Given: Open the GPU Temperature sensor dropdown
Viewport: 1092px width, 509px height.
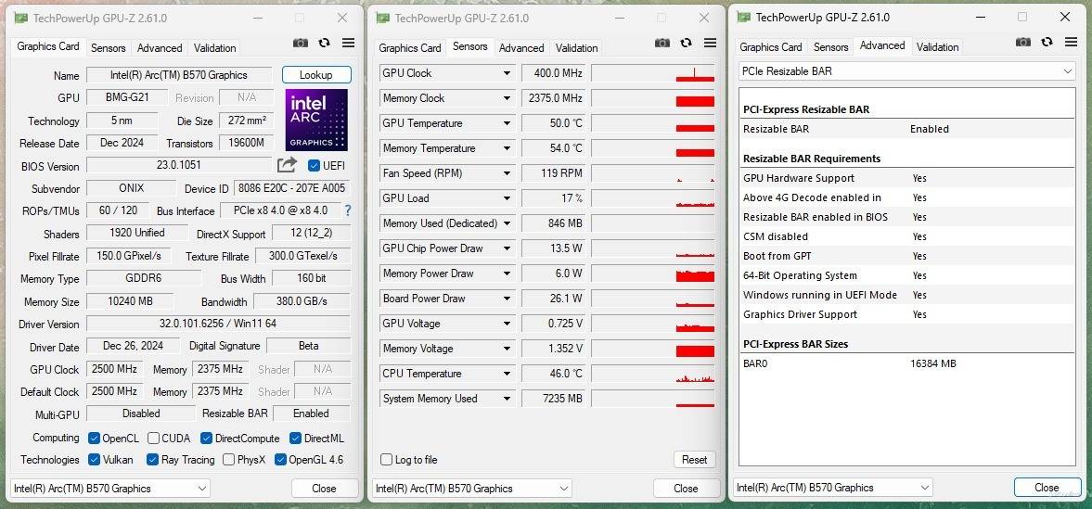Looking at the screenshot, I should 507,123.
